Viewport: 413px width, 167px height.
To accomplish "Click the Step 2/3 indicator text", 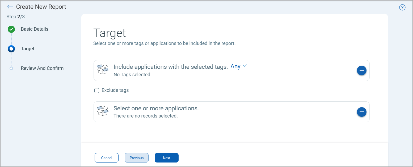I will click(x=16, y=17).
